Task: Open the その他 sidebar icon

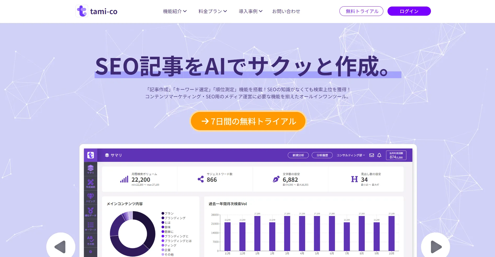Action: pyautogui.click(x=90, y=240)
